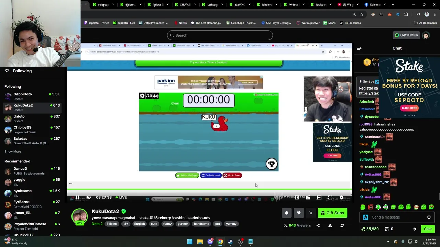Send message with green Chat button
Viewport: 440px width, 247px height.
tap(428, 229)
